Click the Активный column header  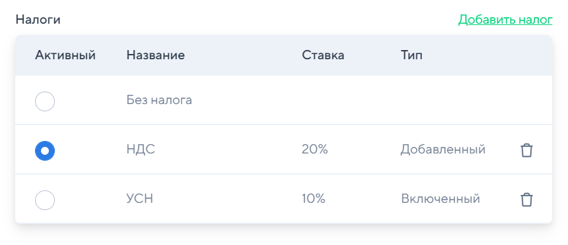pos(65,55)
